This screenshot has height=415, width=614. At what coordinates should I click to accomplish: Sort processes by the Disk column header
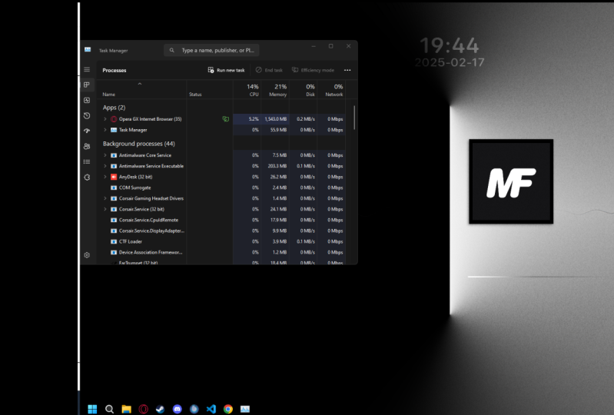[303, 90]
